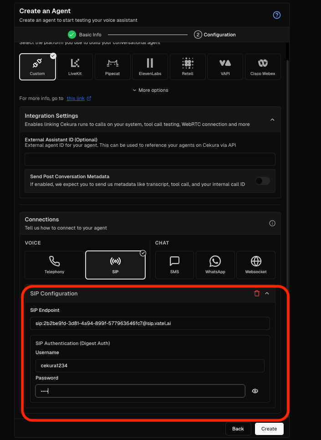Click the Create button
The height and width of the screenshot is (440, 321).
[x=269, y=429]
